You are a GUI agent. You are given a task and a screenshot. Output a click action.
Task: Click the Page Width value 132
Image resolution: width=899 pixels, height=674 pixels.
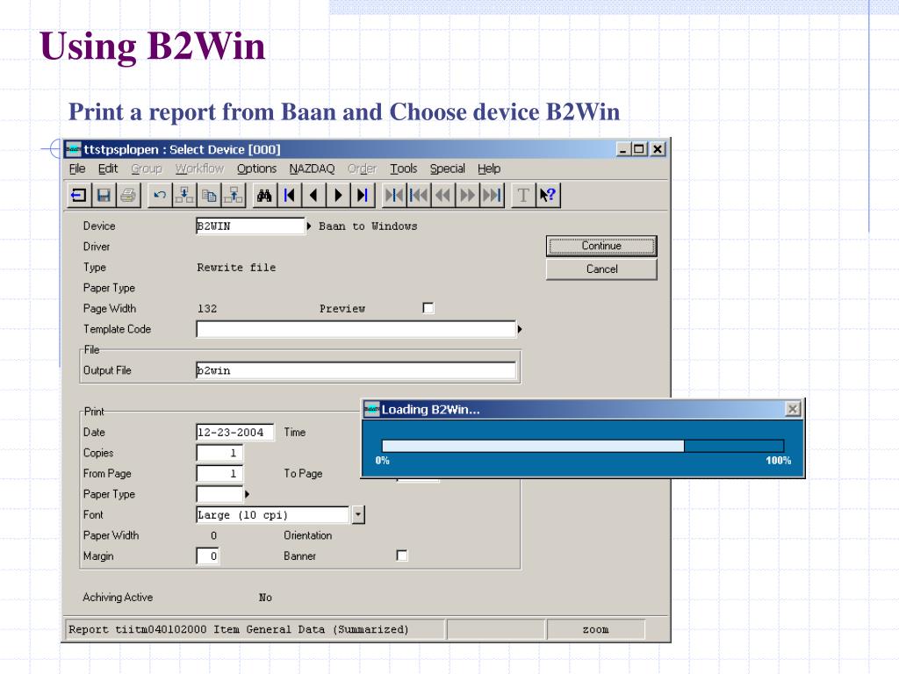[x=207, y=309]
